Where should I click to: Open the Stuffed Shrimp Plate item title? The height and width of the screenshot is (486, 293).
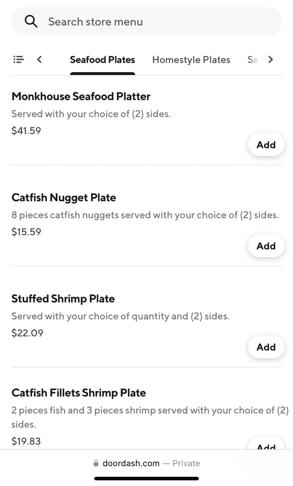(63, 299)
